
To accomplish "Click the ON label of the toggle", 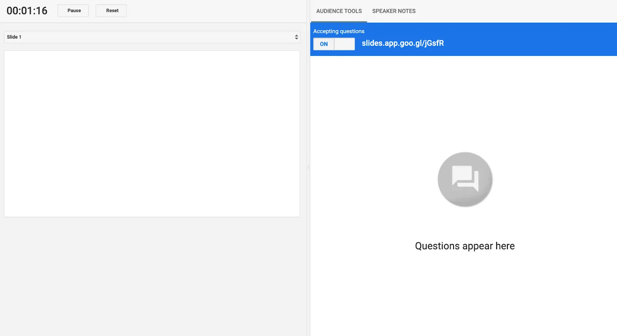I will pos(324,44).
